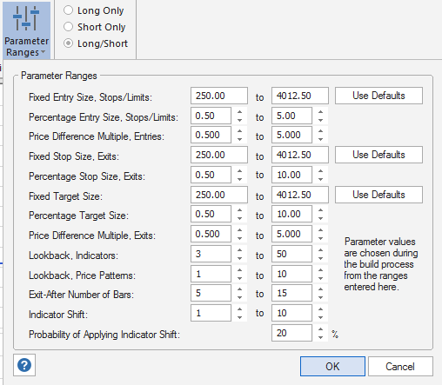Decrease Lookback Indicators maximum value

coord(320,258)
